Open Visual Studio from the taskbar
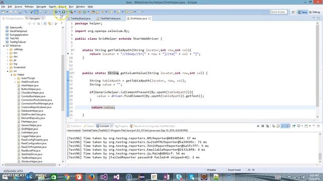The height and width of the screenshot is (181, 323). coord(104,176)
